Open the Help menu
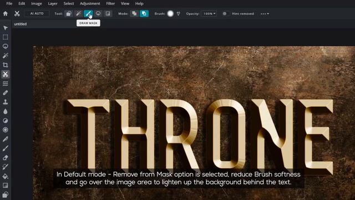355x200 pixels. pos(139,4)
